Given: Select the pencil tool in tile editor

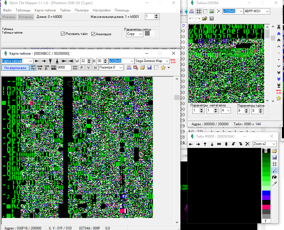Looking at the screenshot, I should [x=275, y=171].
